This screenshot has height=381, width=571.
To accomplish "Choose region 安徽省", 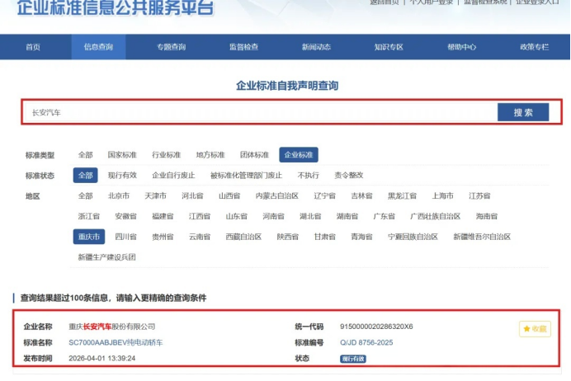I will [x=125, y=216].
